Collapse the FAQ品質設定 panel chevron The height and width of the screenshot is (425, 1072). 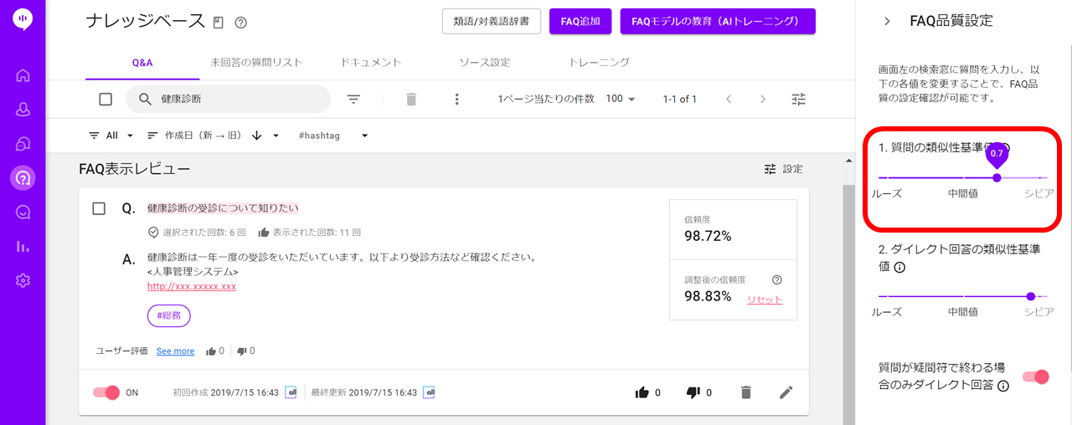point(887,22)
